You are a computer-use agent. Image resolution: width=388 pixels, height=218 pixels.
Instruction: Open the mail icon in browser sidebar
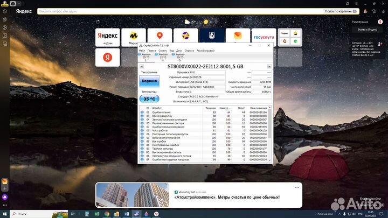tap(5, 181)
